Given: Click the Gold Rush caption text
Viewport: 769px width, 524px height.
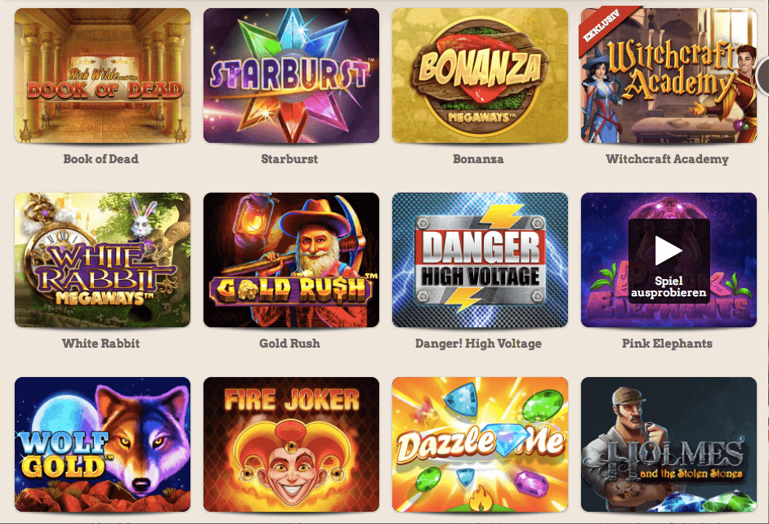Looking at the screenshot, I should 289,344.
